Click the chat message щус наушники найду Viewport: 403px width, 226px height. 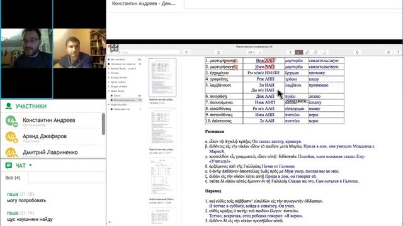point(30,219)
